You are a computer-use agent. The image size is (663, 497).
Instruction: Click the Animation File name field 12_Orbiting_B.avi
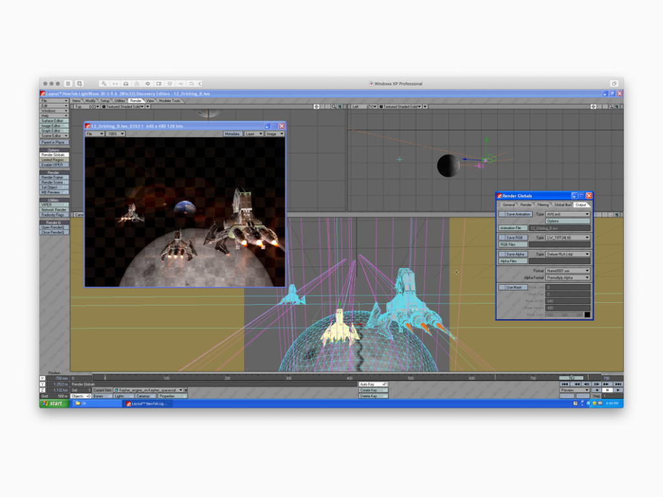(559, 228)
